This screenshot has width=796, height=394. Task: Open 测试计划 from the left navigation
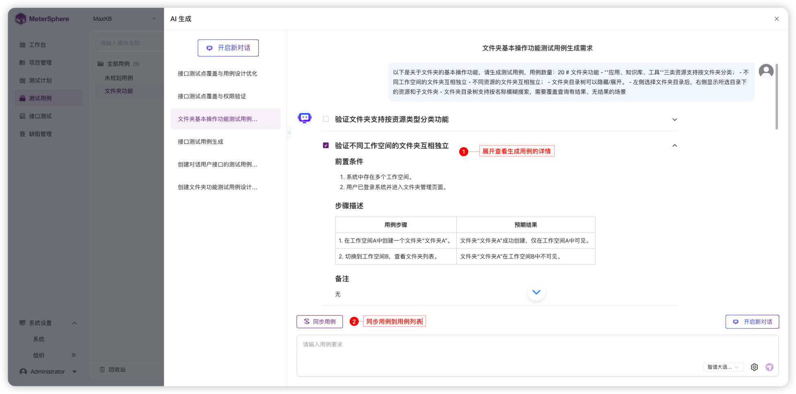click(x=38, y=80)
